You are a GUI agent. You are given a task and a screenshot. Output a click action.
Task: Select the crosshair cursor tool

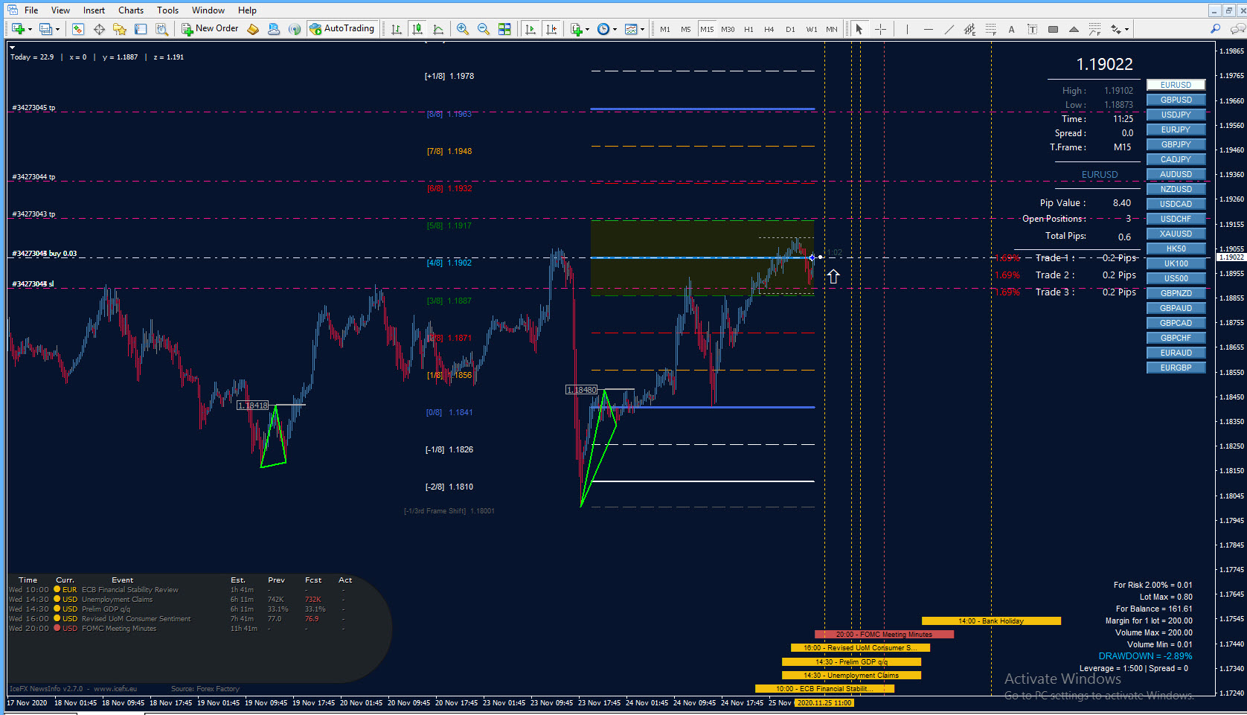pyautogui.click(x=880, y=29)
